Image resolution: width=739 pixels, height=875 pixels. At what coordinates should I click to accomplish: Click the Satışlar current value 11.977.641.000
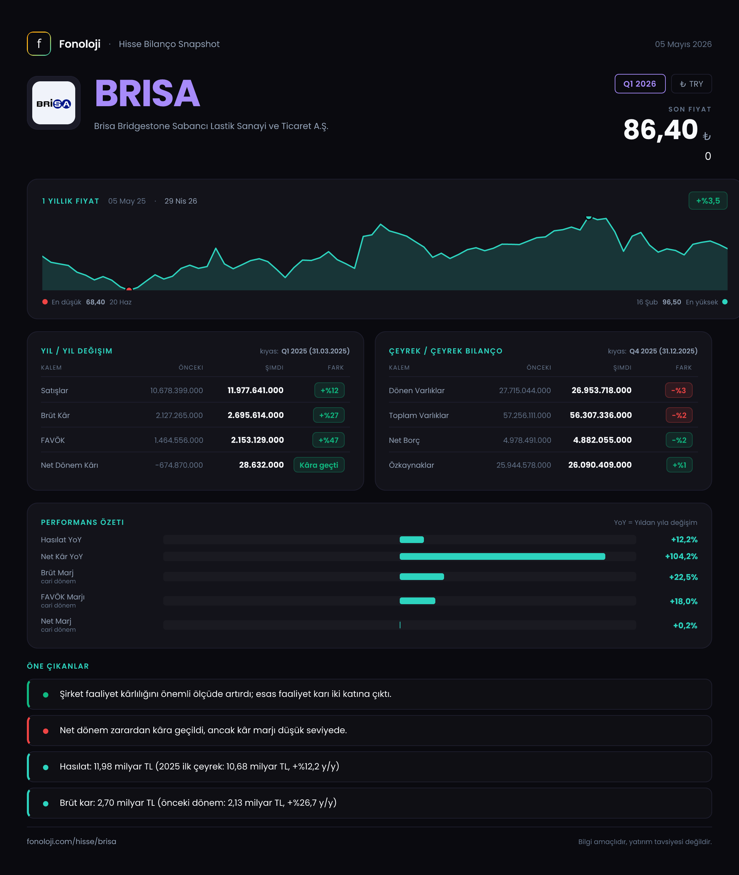tap(256, 390)
